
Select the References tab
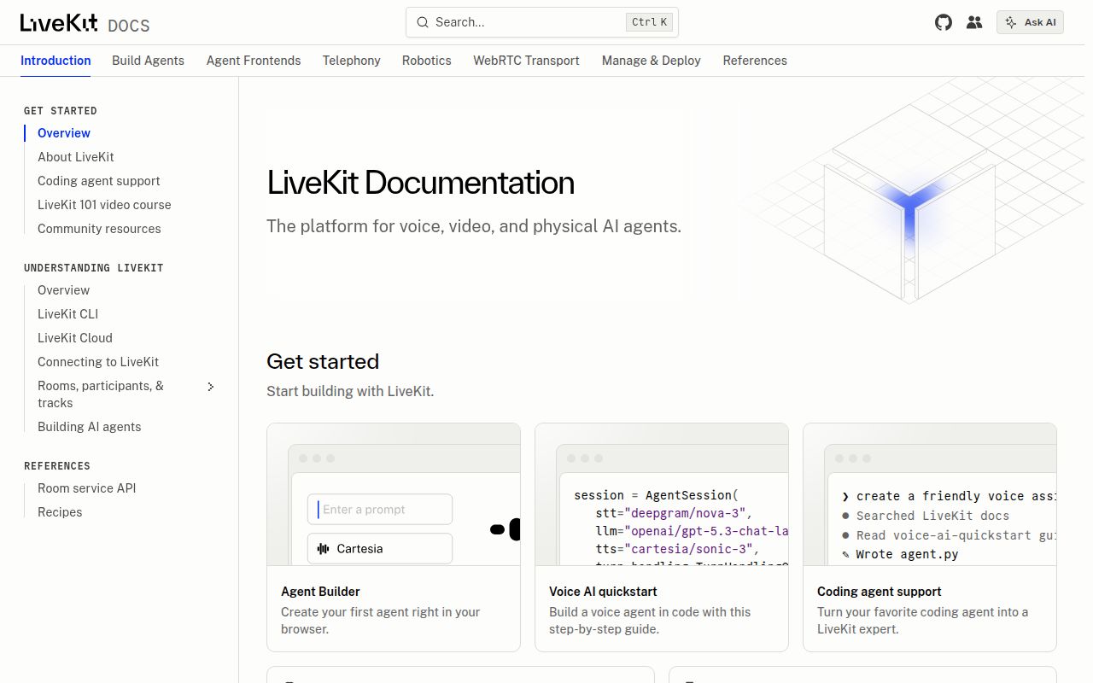point(755,61)
